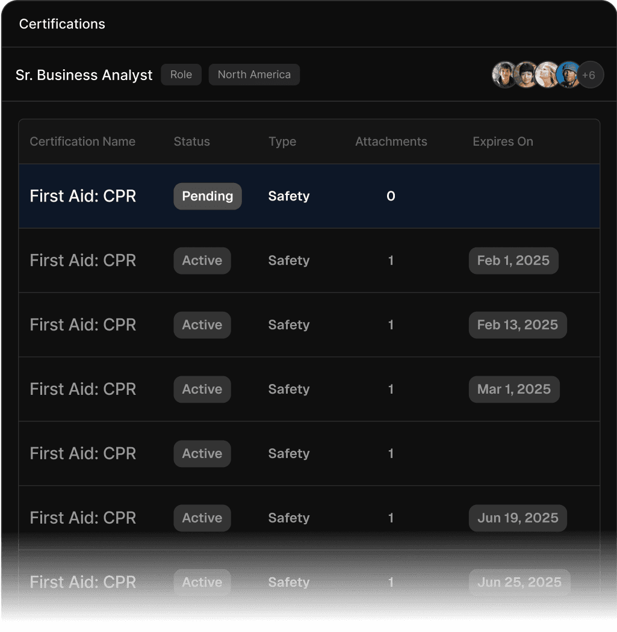Click the Attachments count on the Pending row
617x632 pixels.
(391, 196)
